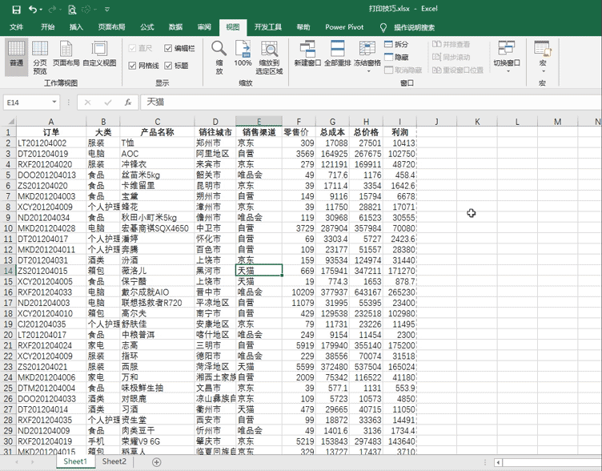Select header cell 利润

399,132
